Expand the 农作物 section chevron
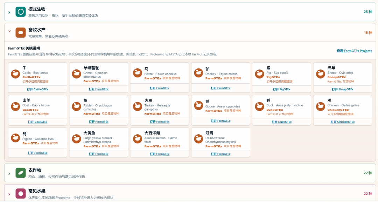378x202 pixels. click(9, 173)
